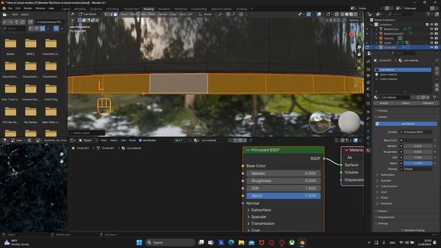Open the Tool properties tab icon

[368, 61]
